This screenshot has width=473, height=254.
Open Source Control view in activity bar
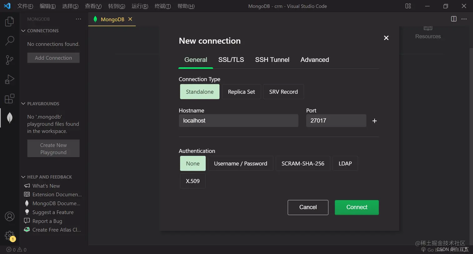pos(9,60)
